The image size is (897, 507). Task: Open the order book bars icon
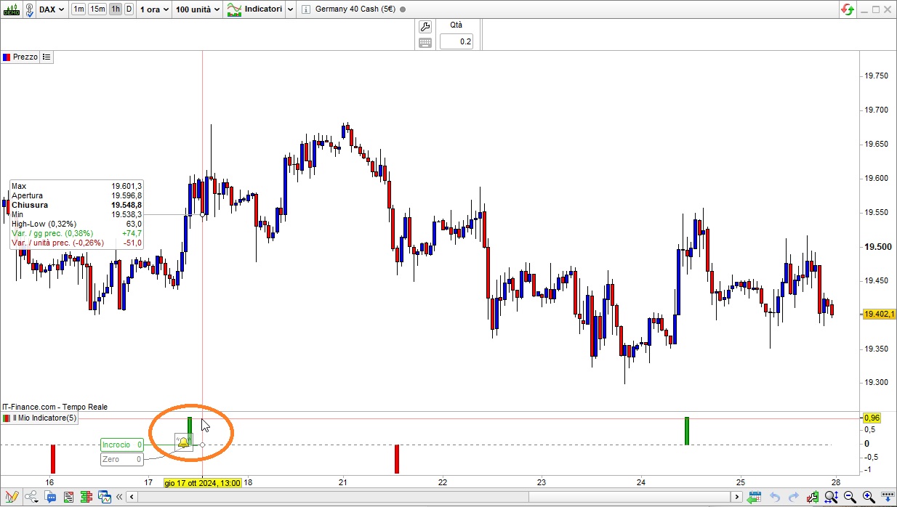[87, 498]
